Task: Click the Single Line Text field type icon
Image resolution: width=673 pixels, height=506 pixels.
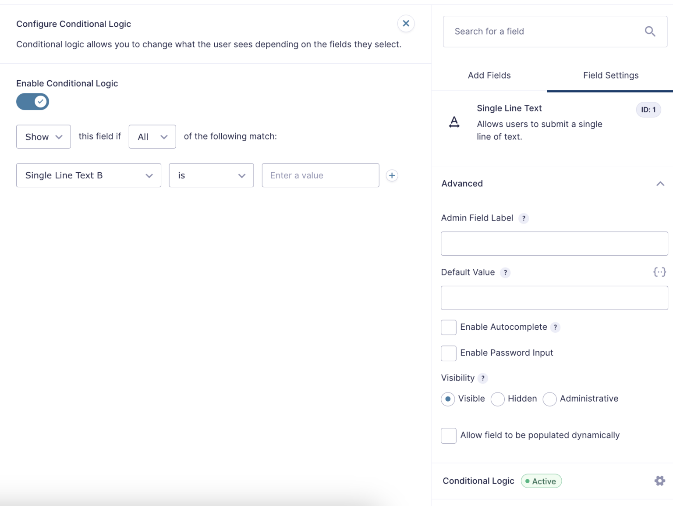Action: (x=454, y=123)
